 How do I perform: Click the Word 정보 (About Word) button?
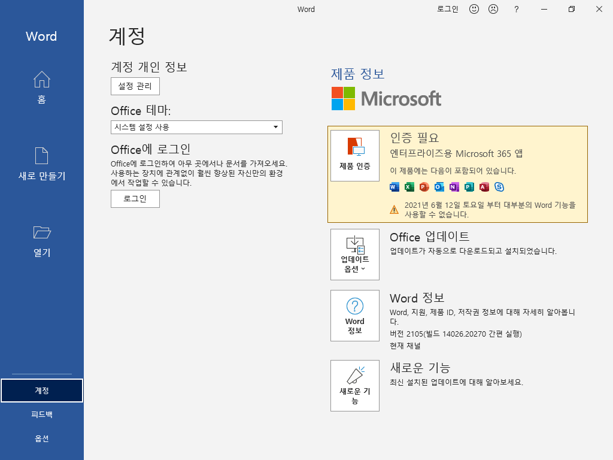[x=354, y=315]
